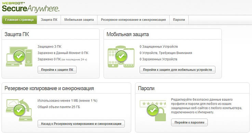
Task: Click the Перейти к защите ПК button
Action: pos(57,70)
